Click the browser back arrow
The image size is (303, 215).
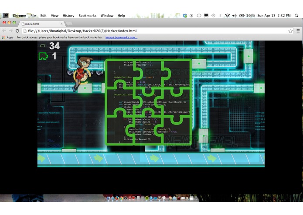[x=4, y=31]
